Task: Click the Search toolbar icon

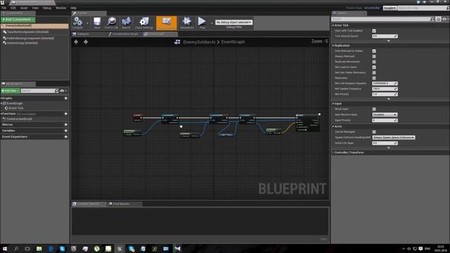Action: click(127, 22)
